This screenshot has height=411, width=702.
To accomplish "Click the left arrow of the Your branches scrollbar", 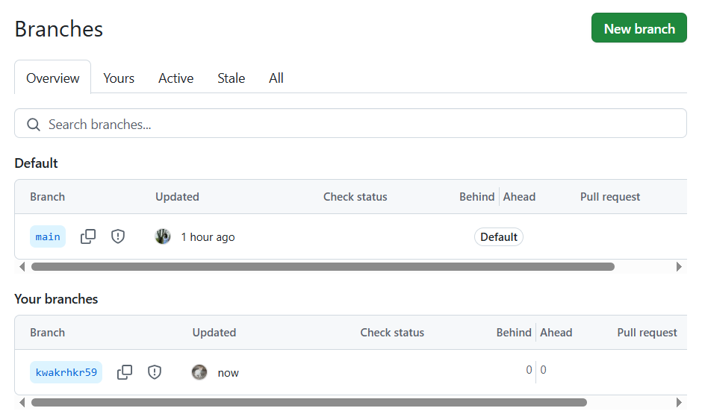I will [22, 402].
